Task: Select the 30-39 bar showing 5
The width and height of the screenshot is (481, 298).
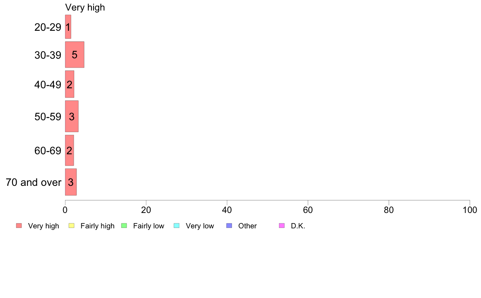Action: pos(74,55)
